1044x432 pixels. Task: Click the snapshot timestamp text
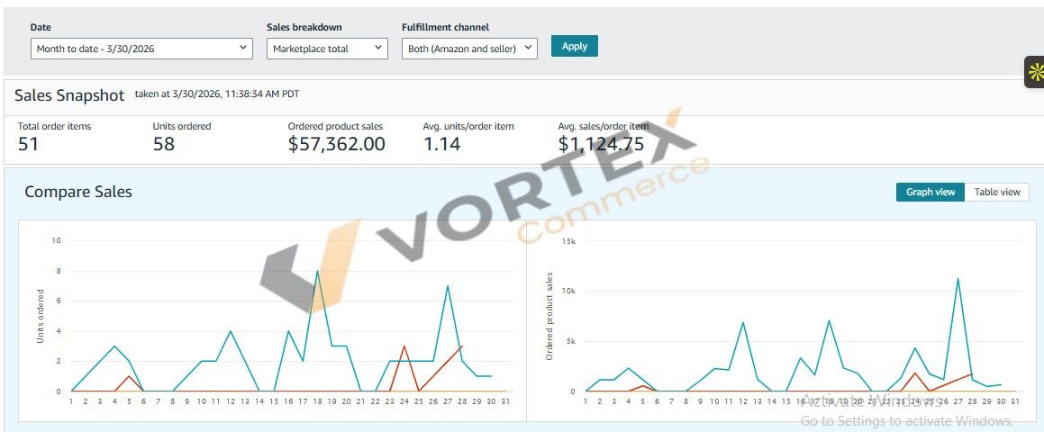[217, 94]
